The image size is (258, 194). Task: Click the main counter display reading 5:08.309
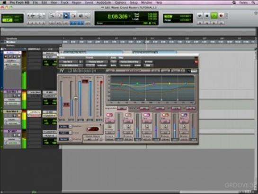point(117,17)
